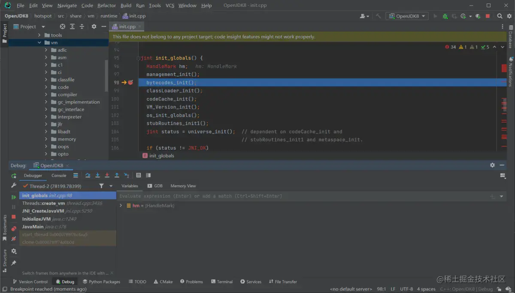
Task: Open View Breakpoints red circles icon
Action: click(x=14, y=228)
